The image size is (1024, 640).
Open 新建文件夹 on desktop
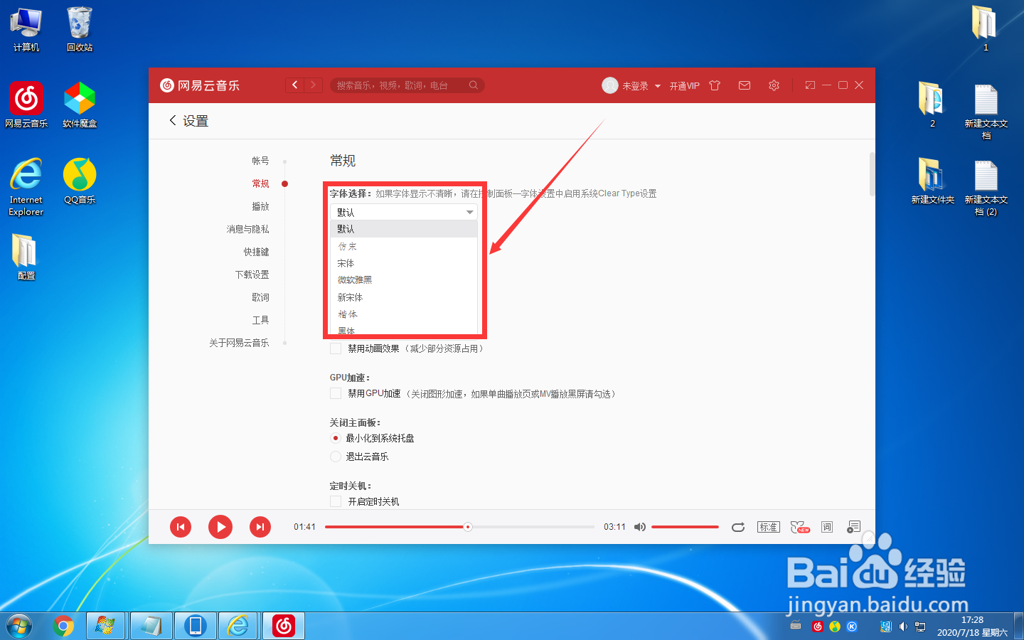pyautogui.click(x=932, y=181)
